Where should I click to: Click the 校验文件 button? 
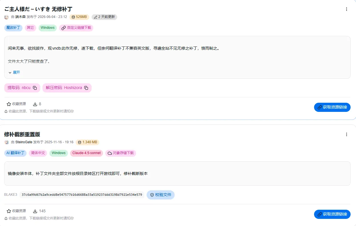161,195
